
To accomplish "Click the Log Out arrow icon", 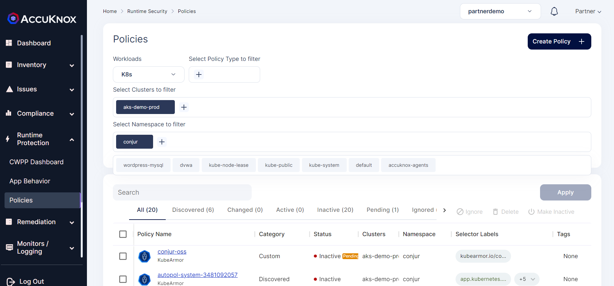I will tap(11, 281).
